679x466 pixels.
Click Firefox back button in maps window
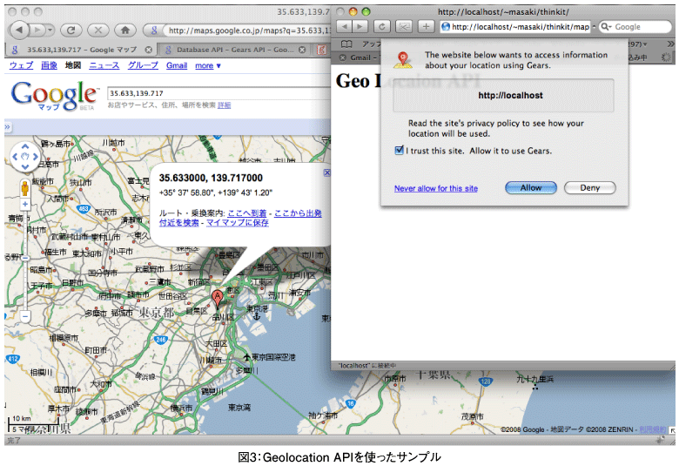18,30
